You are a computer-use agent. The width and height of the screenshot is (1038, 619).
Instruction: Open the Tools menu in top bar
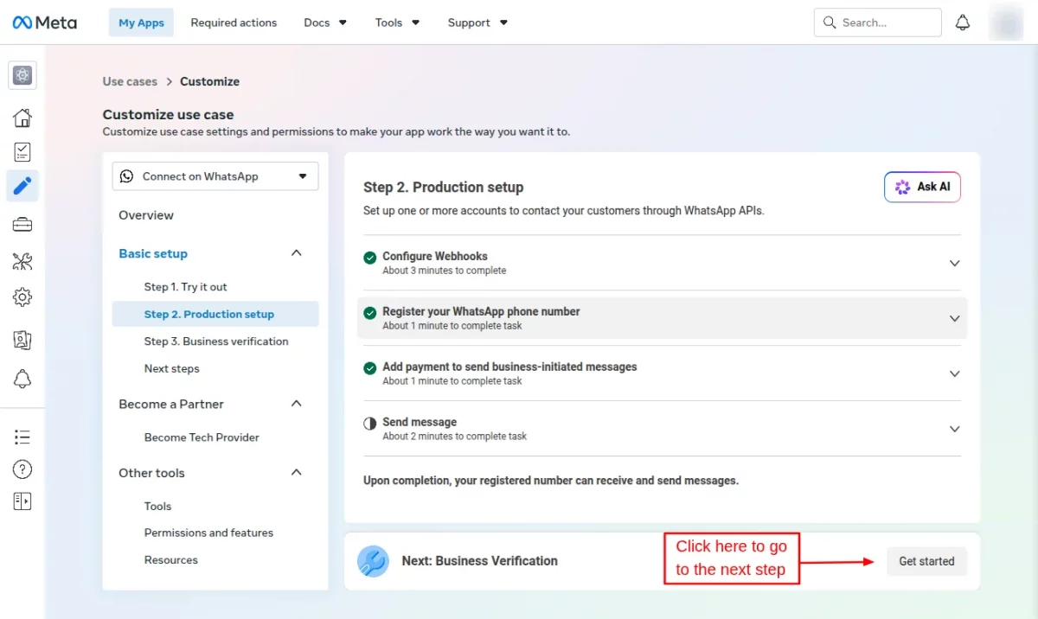coord(397,22)
